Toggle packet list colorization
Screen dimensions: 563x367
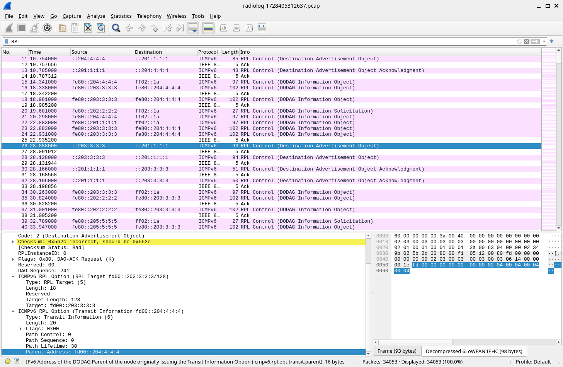[208, 28]
